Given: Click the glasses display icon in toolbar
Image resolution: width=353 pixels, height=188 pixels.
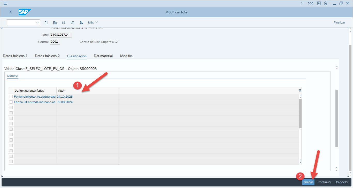Looking at the screenshot, I should click(64, 22).
